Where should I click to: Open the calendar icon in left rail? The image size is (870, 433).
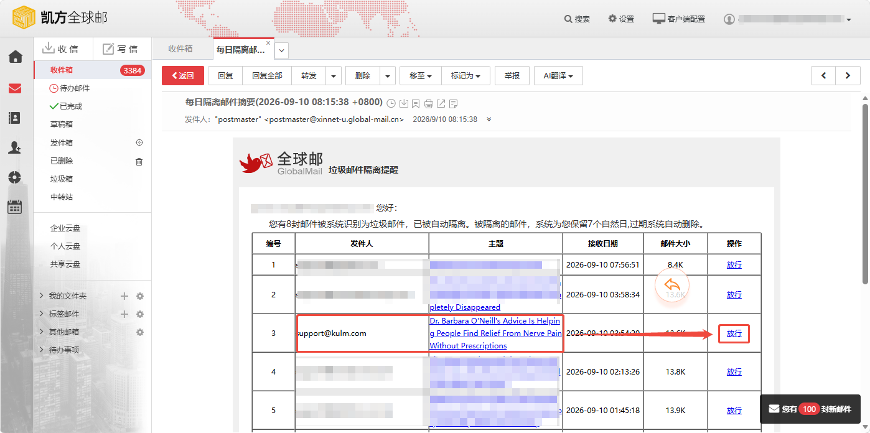click(15, 207)
